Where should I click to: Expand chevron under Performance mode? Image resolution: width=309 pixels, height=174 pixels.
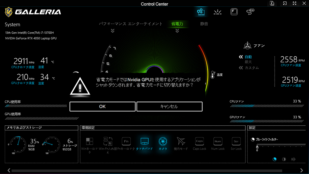coord(113,31)
